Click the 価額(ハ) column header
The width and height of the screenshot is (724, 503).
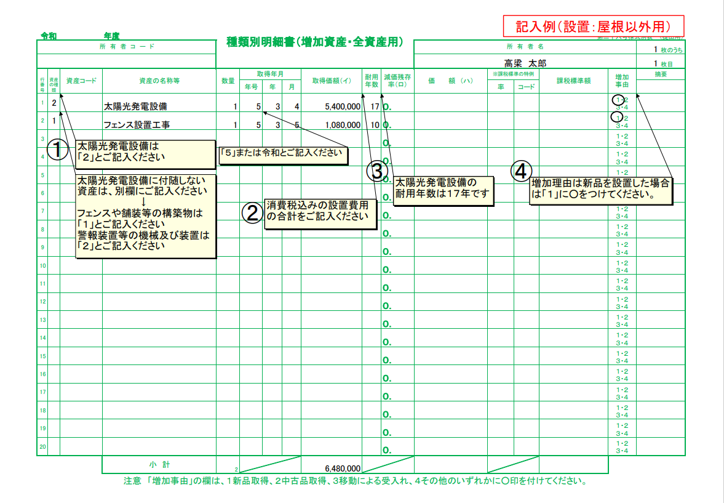pyautogui.click(x=450, y=81)
